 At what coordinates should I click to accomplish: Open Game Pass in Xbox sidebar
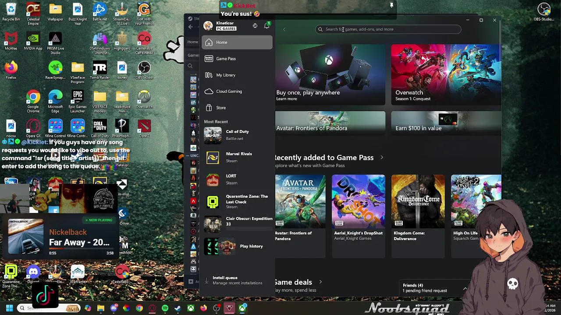237,59
